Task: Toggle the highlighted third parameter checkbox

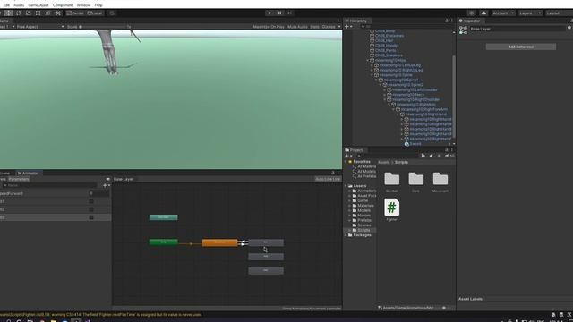Action: pyautogui.click(x=91, y=217)
